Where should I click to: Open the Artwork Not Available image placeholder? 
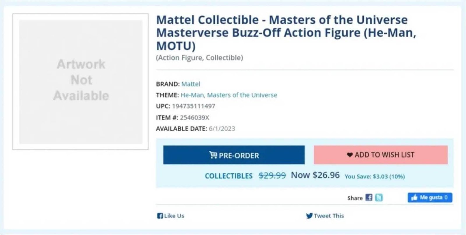click(81, 81)
